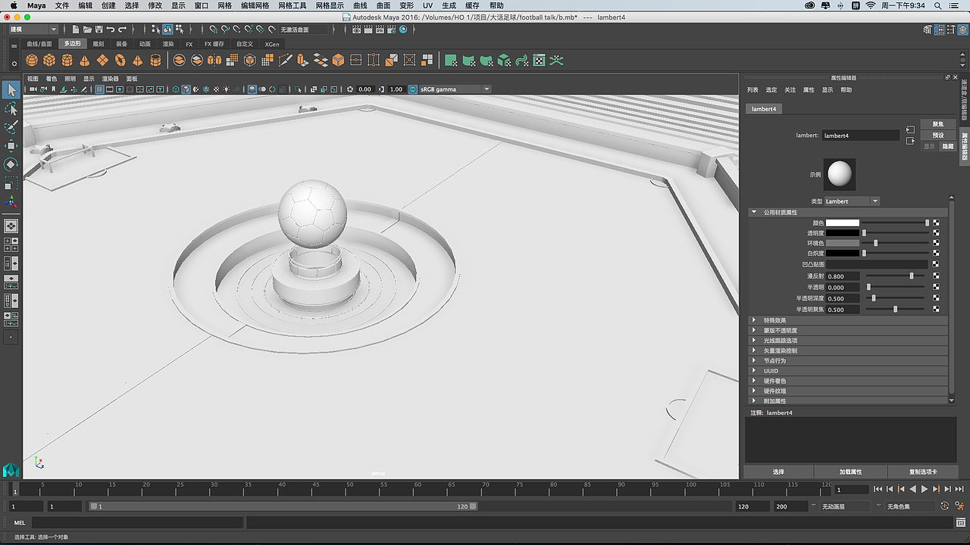970x545 pixels.
Task: Toggle the auto keyframe button
Action: tap(944, 506)
